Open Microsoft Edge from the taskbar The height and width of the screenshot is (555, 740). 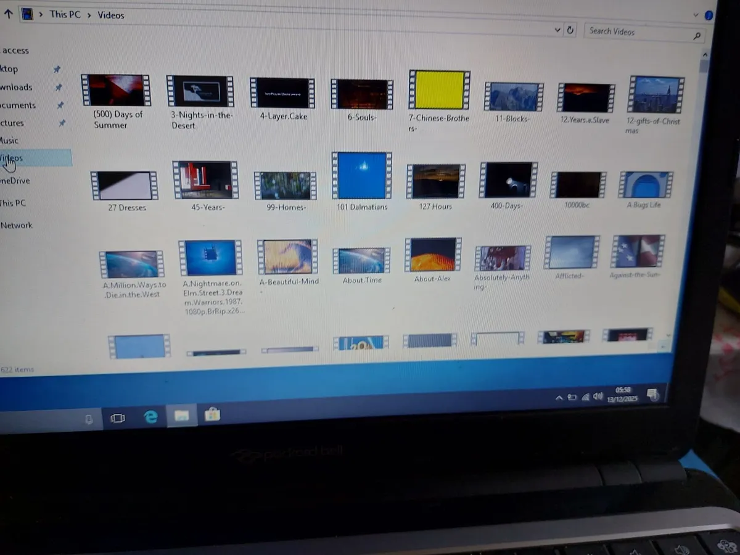[150, 416]
